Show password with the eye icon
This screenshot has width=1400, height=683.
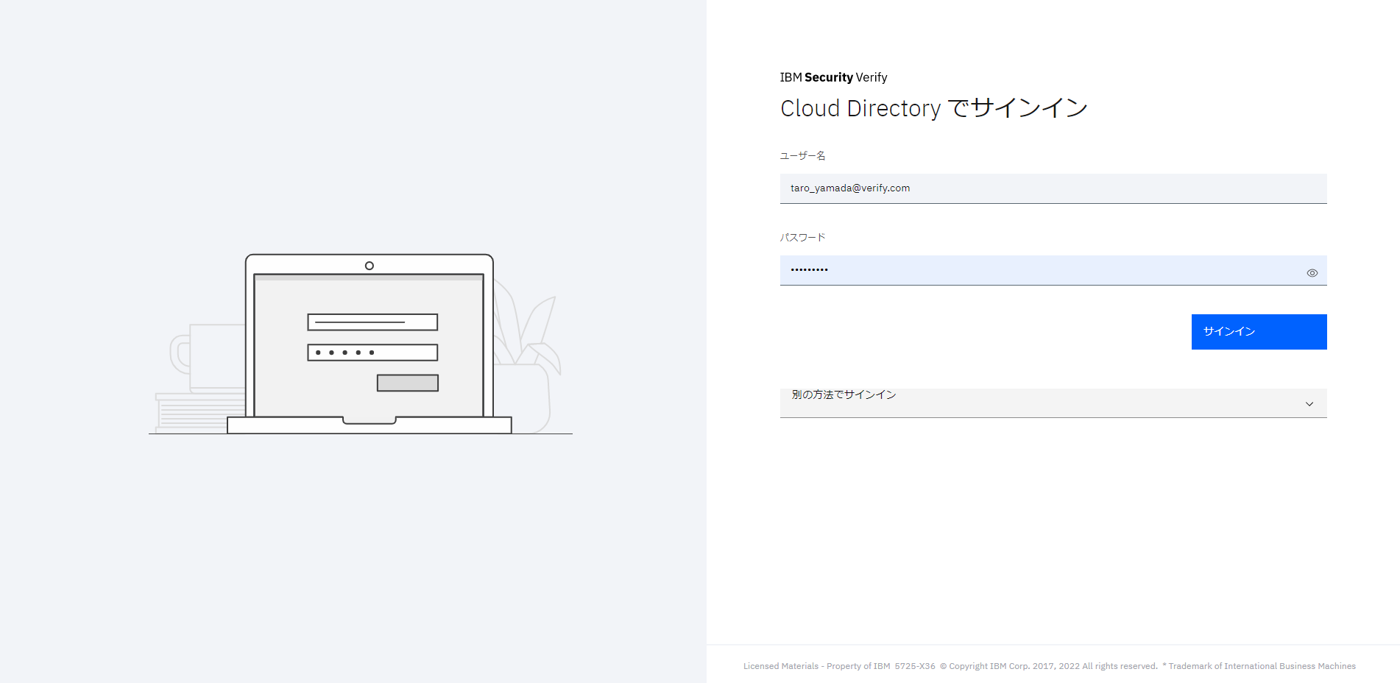click(1312, 273)
